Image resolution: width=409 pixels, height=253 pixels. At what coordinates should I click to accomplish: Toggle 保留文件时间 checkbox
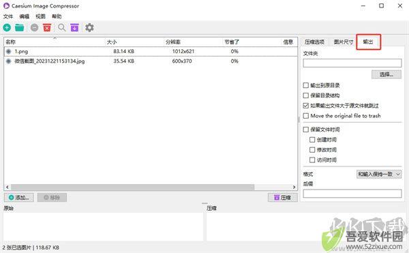coord(306,130)
